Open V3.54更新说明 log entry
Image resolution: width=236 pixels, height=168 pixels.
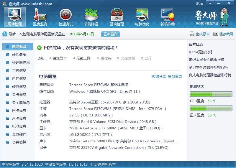(201, 52)
